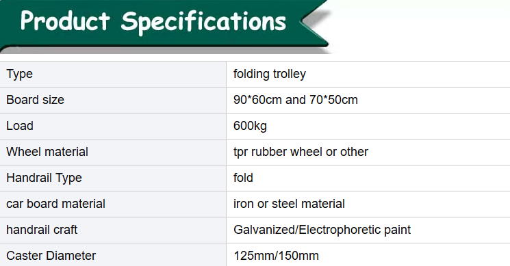Select the Load label cell
The height and width of the screenshot is (266, 510).
[x=113, y=126]
